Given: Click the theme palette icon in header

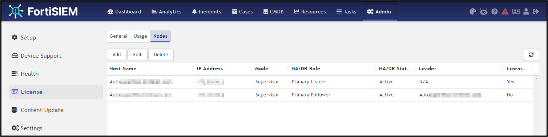Looking at the screenshot, I should pyautogui.click(x=472, y=12).
